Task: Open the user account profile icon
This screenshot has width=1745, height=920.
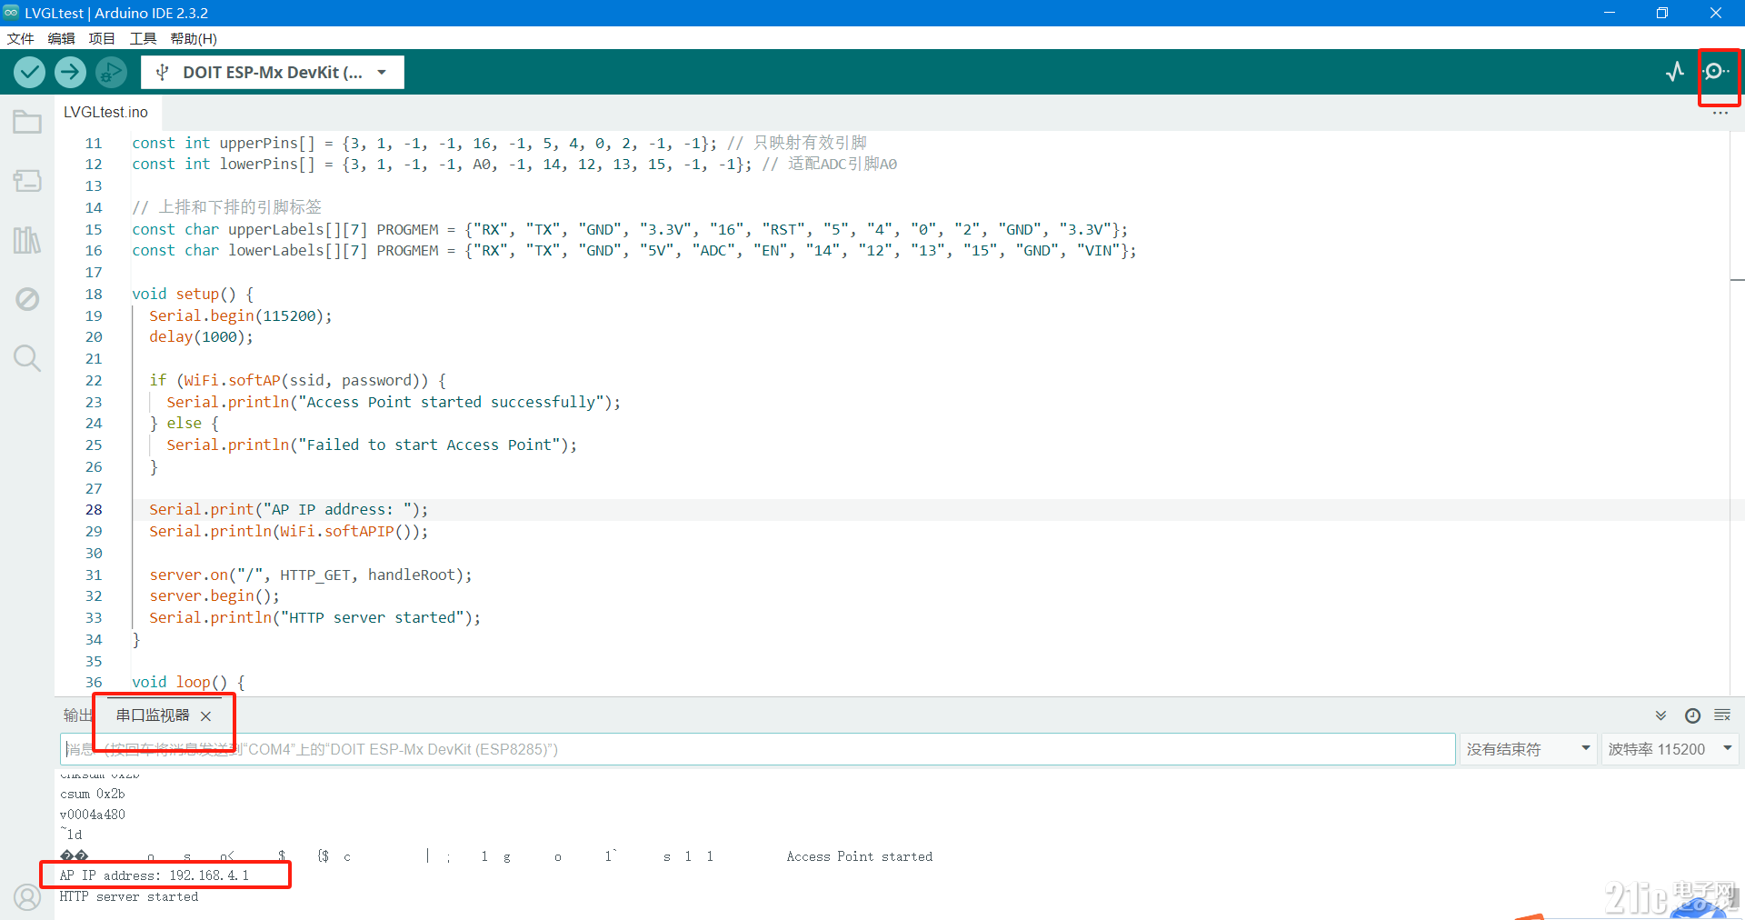Action: (x=27, y=898)
